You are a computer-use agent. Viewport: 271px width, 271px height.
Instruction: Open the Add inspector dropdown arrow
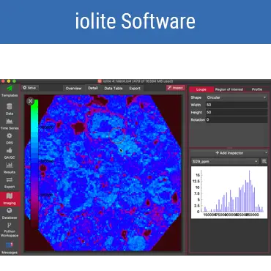tap(266, 153)
